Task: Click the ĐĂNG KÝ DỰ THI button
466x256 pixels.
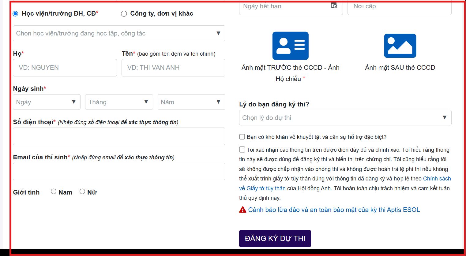Action: pyautogui.click(x=275, y=238)
